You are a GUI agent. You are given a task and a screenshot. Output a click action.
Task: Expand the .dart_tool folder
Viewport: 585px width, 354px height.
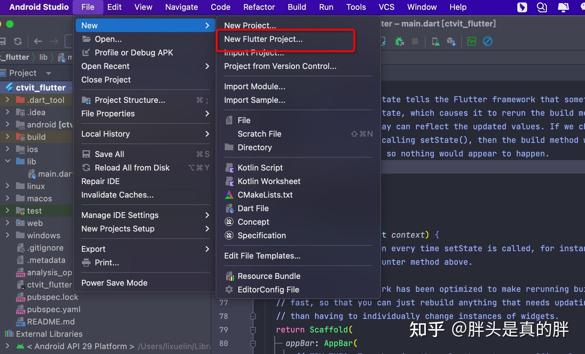click(7, 100)
